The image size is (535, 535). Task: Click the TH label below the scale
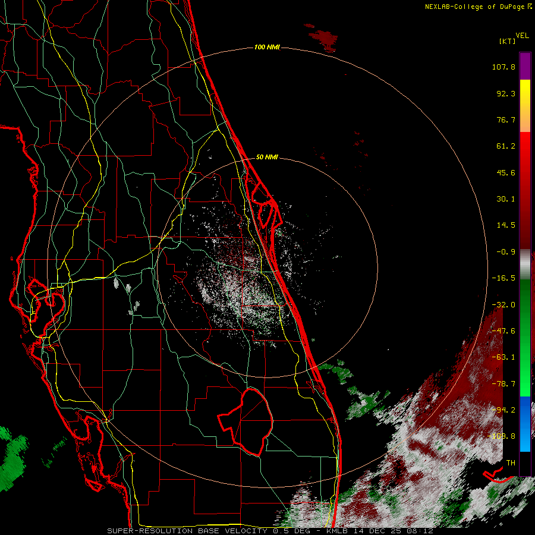[x=511, y=463]
